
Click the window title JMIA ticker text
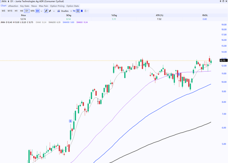[4, 1]
